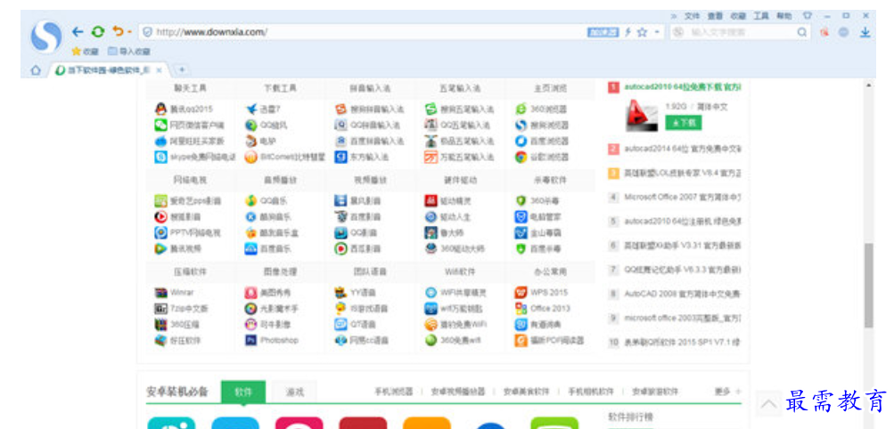This screenshot has width=894, height=429.
Task: Click the Winrar icon
Action: coord(160,293)
